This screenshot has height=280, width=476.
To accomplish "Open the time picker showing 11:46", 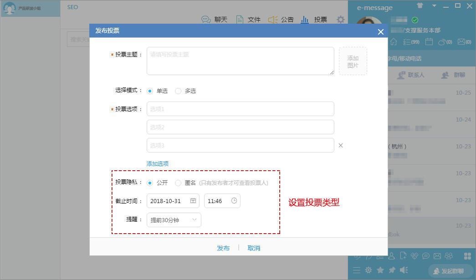I will tap(234, 201).
